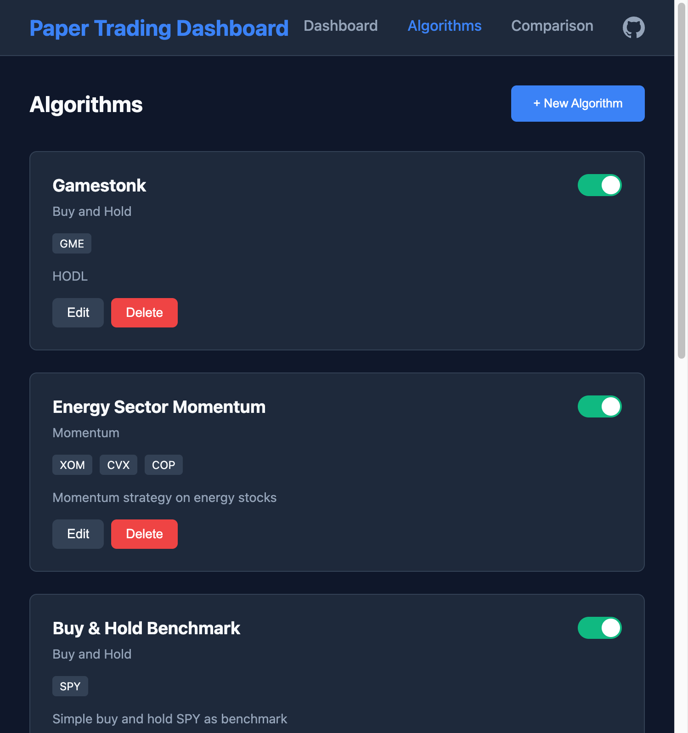
Task: Select the GME ticker chip
Action: coord(72,243)
